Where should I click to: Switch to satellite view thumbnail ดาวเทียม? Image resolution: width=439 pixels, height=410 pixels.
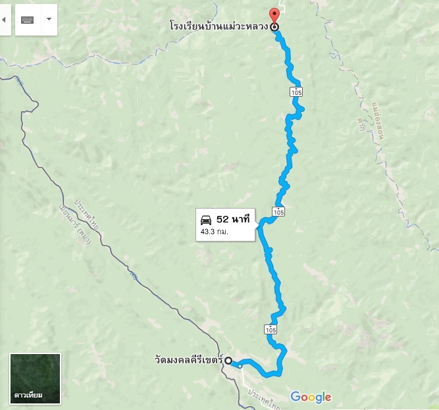36,378
